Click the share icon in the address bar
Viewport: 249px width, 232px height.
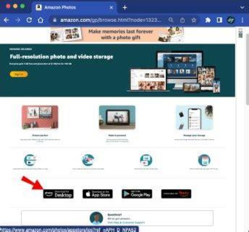(183, 20)
